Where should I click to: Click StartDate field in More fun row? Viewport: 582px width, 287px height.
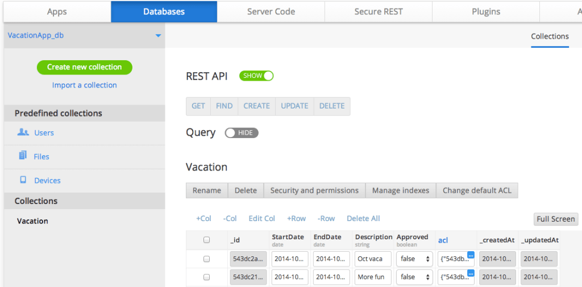click(290, 277)
